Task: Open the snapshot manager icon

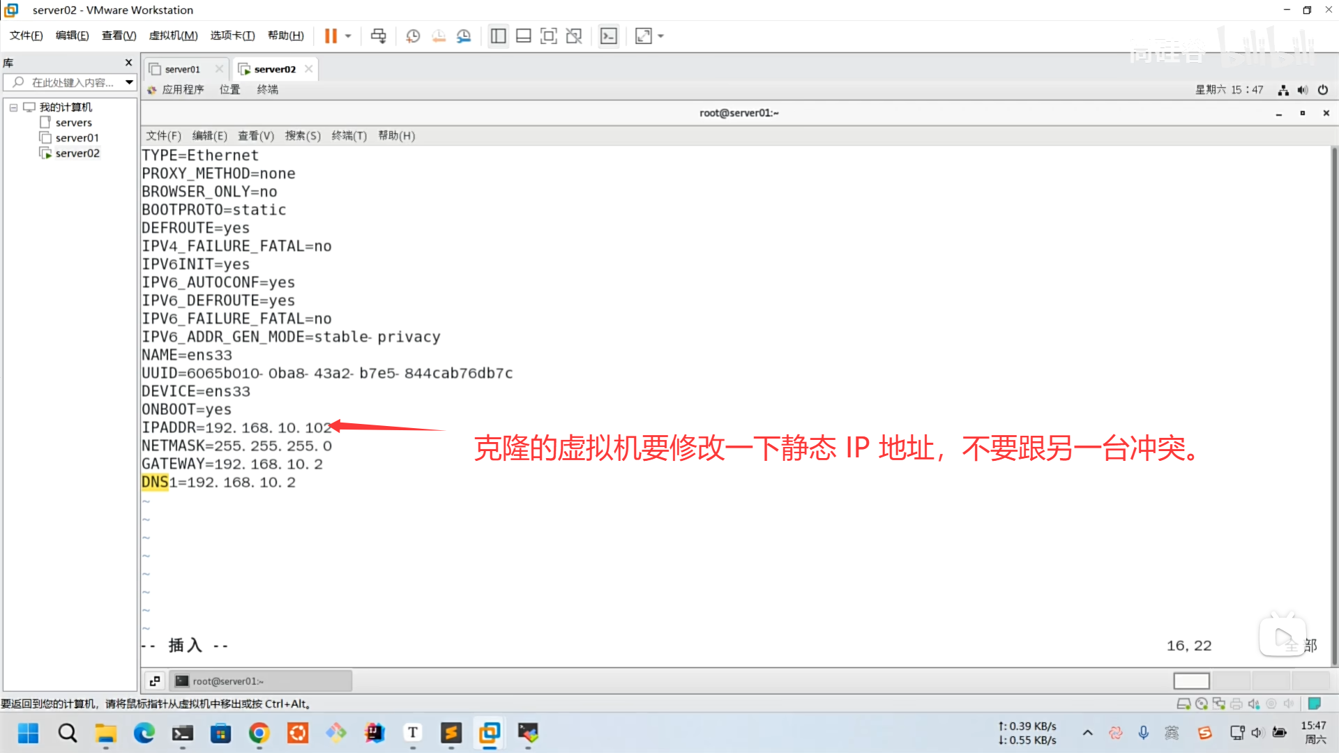Action: click(x=464, y=36)
